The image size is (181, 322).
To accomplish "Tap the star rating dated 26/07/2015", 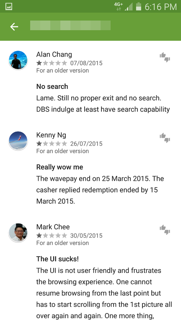I will point(52,143).
